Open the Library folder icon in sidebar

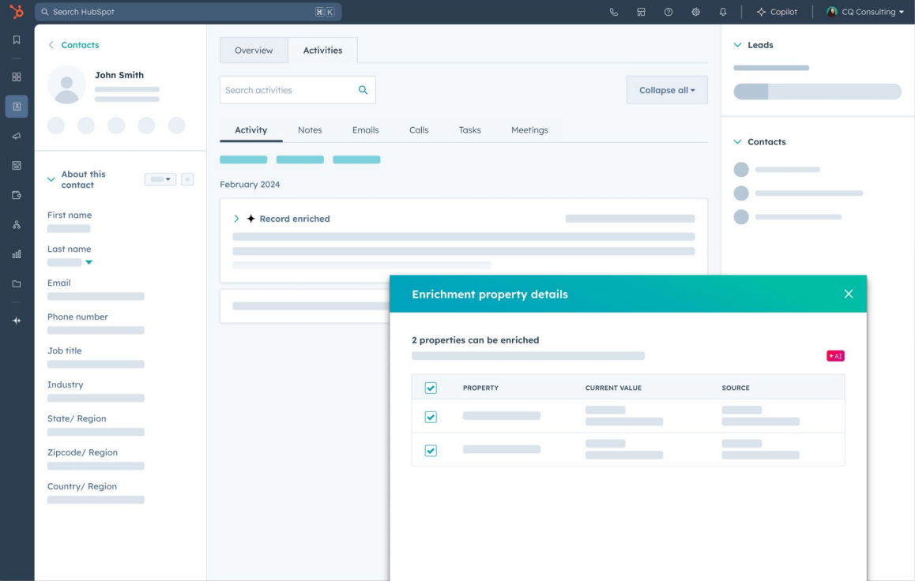tap(17, 284)
